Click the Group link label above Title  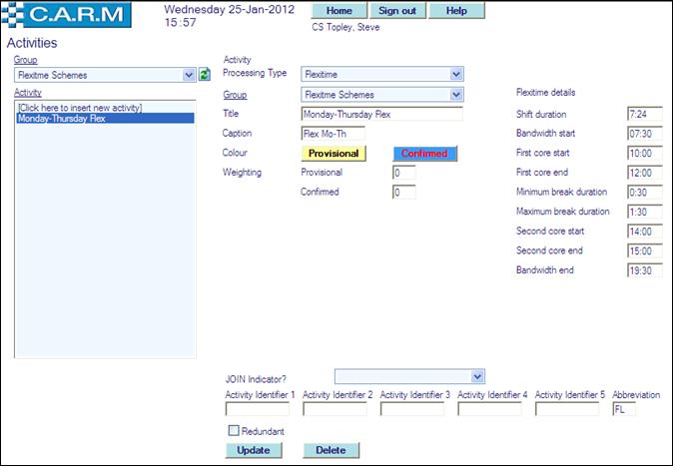pos(234,95)
